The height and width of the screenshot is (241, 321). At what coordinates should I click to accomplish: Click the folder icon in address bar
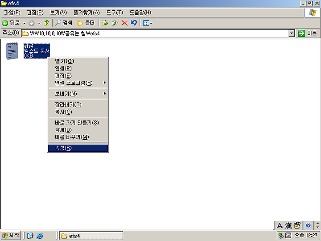25,33
